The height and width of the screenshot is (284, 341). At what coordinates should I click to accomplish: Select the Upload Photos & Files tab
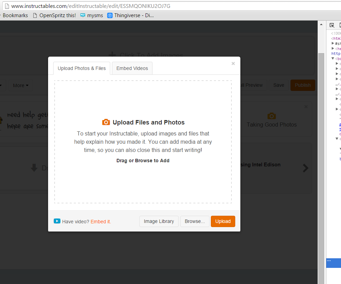tap(81, 68)
